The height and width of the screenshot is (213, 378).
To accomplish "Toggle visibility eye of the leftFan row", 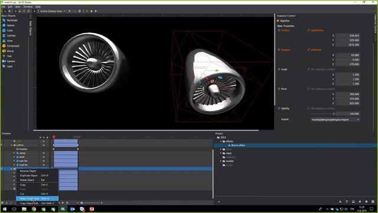I will point(44,145).
